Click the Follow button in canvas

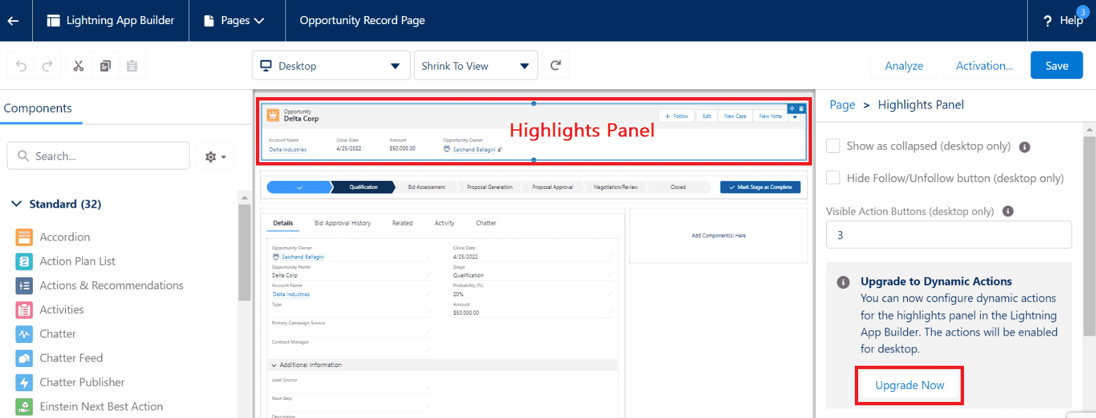pos(677,116)
